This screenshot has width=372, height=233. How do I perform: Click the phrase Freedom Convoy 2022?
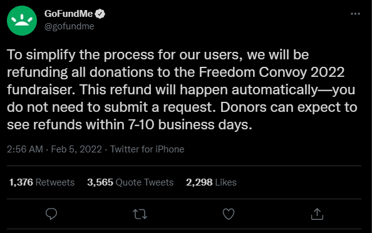[x=272, y=72]
